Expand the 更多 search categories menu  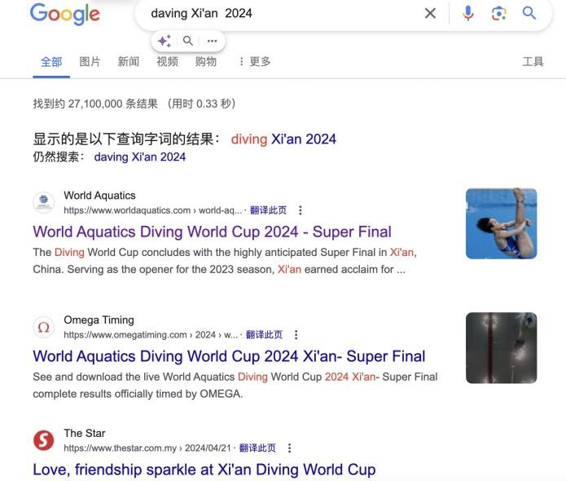pyautogui.click(x=255, y=61)
